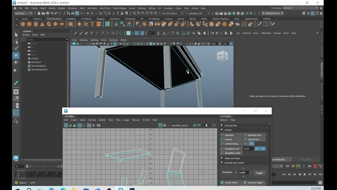Toggle Unfold Along V direction

pos(251,144)
